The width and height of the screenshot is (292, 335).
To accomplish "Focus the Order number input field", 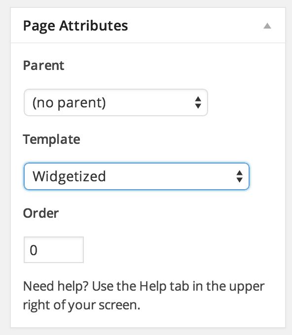I will [54, 250].
